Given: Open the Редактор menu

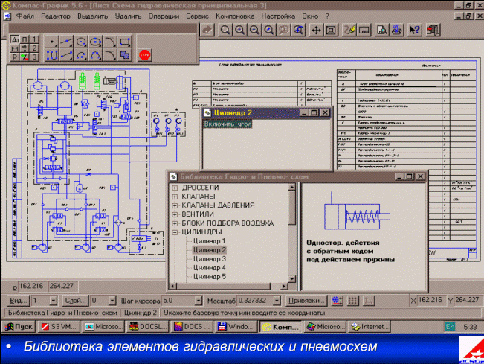Looking at the screenshot, I should point(56,16).
